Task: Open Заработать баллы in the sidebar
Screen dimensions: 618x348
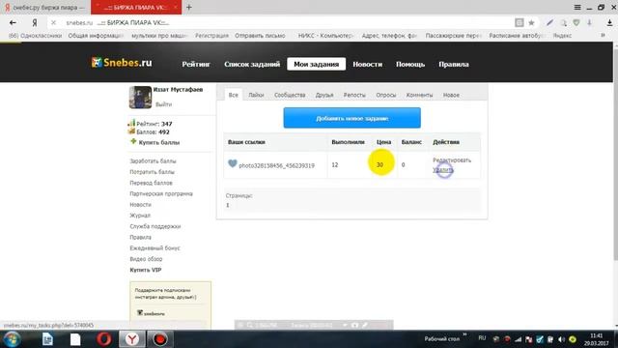Action: [153, 161]
